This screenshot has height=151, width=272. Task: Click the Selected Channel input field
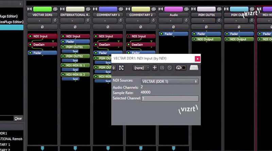pyautogui.click(x=170, y=98)
